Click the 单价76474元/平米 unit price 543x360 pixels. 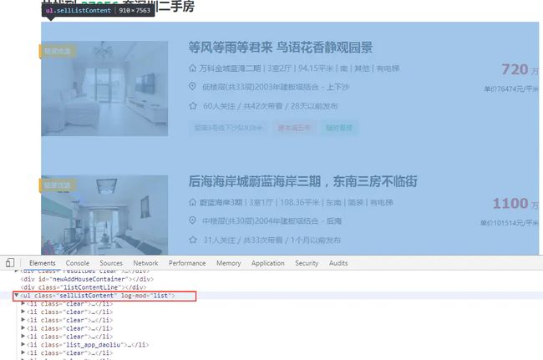pos(511,89)
